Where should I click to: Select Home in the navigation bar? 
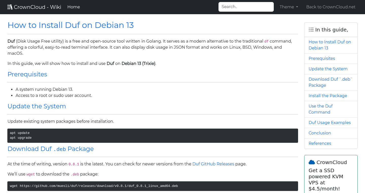(74, 7)
